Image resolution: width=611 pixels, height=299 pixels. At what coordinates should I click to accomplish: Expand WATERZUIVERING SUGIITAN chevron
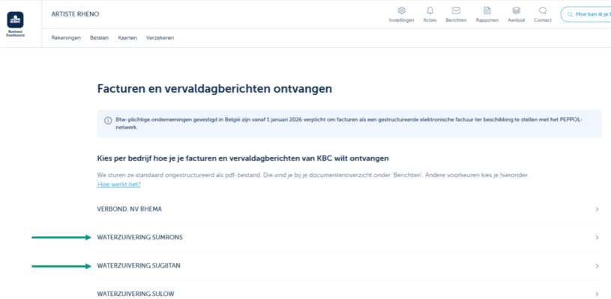(x=597, y=266)
